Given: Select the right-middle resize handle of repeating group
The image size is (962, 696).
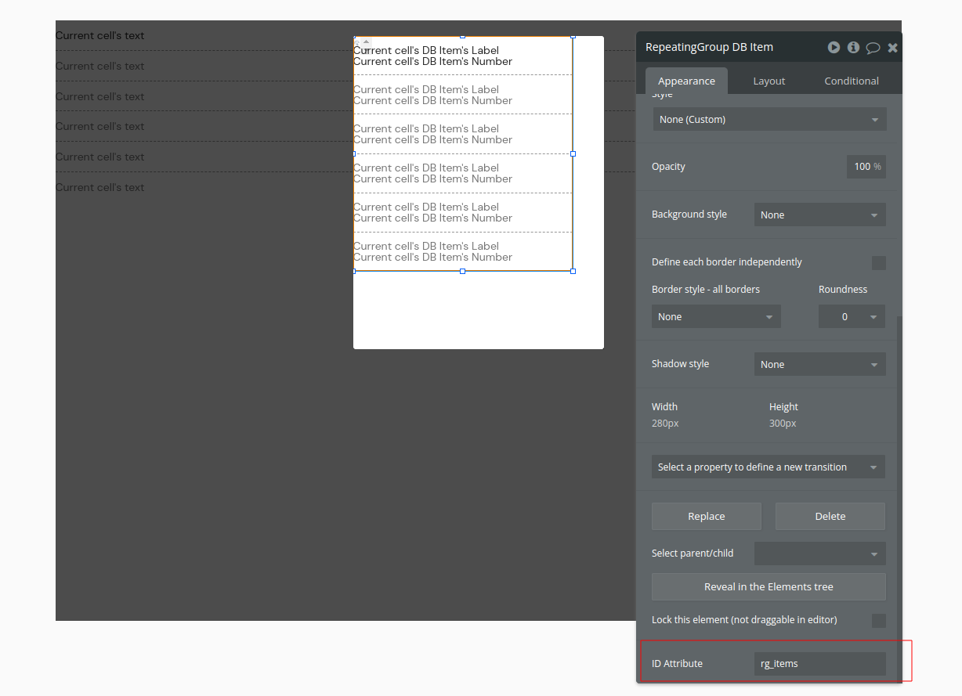Looking at the screenshot, I should click(573, 153).
